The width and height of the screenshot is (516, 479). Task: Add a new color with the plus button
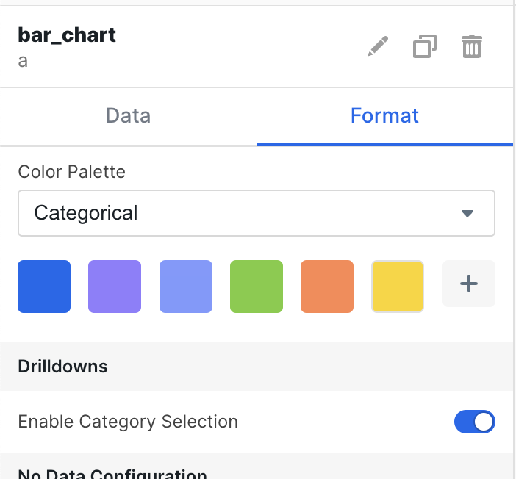(468, 284)
